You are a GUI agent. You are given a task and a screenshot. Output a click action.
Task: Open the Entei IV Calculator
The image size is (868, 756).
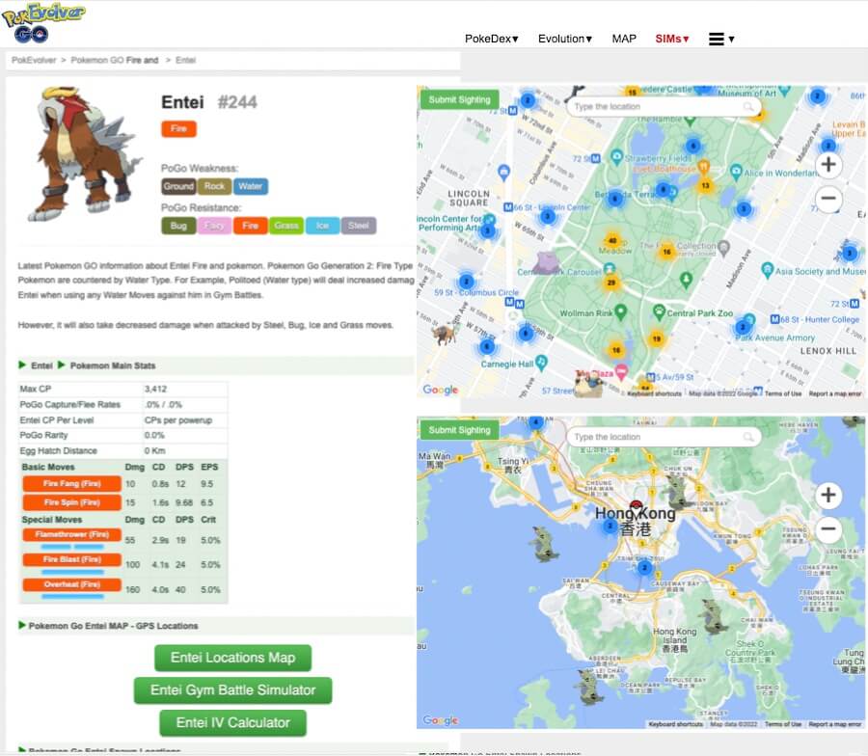click(233, 723)
